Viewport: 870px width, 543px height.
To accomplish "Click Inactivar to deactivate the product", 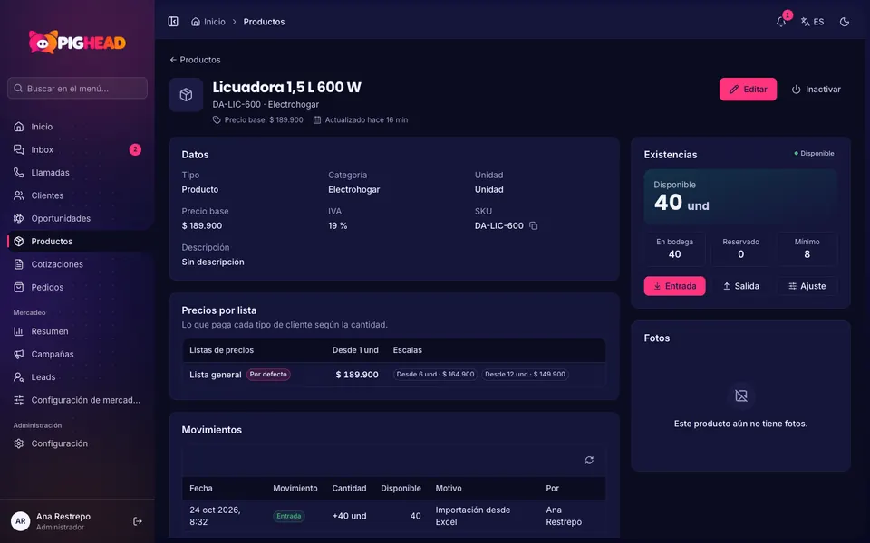I will (816, 90).
